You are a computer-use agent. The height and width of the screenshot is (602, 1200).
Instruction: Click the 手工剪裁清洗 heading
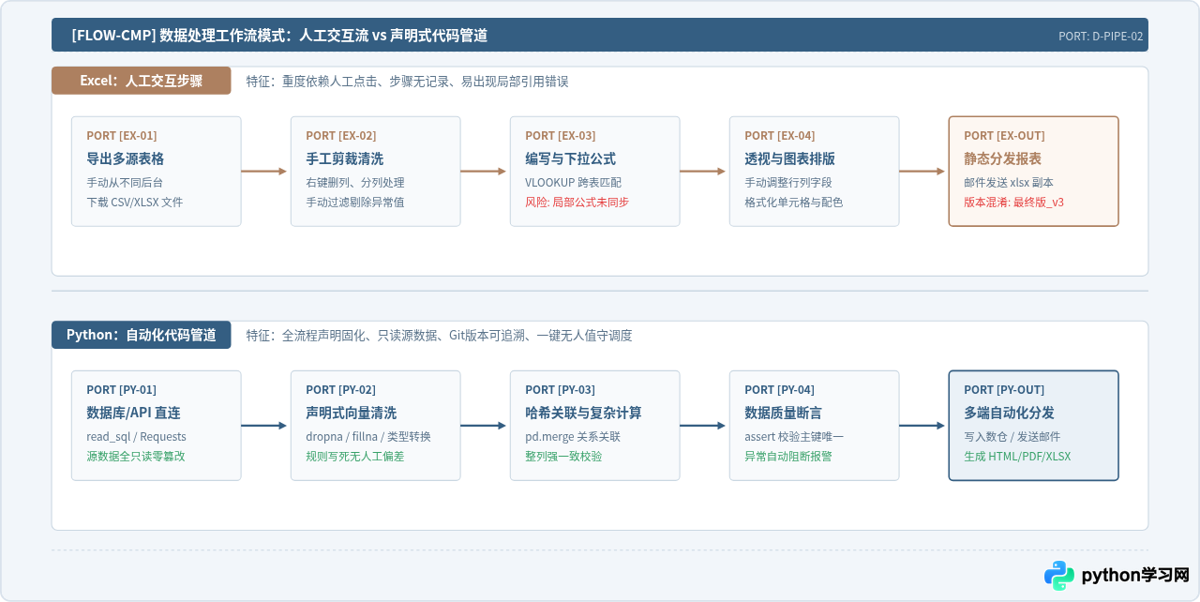pos(345,158)
